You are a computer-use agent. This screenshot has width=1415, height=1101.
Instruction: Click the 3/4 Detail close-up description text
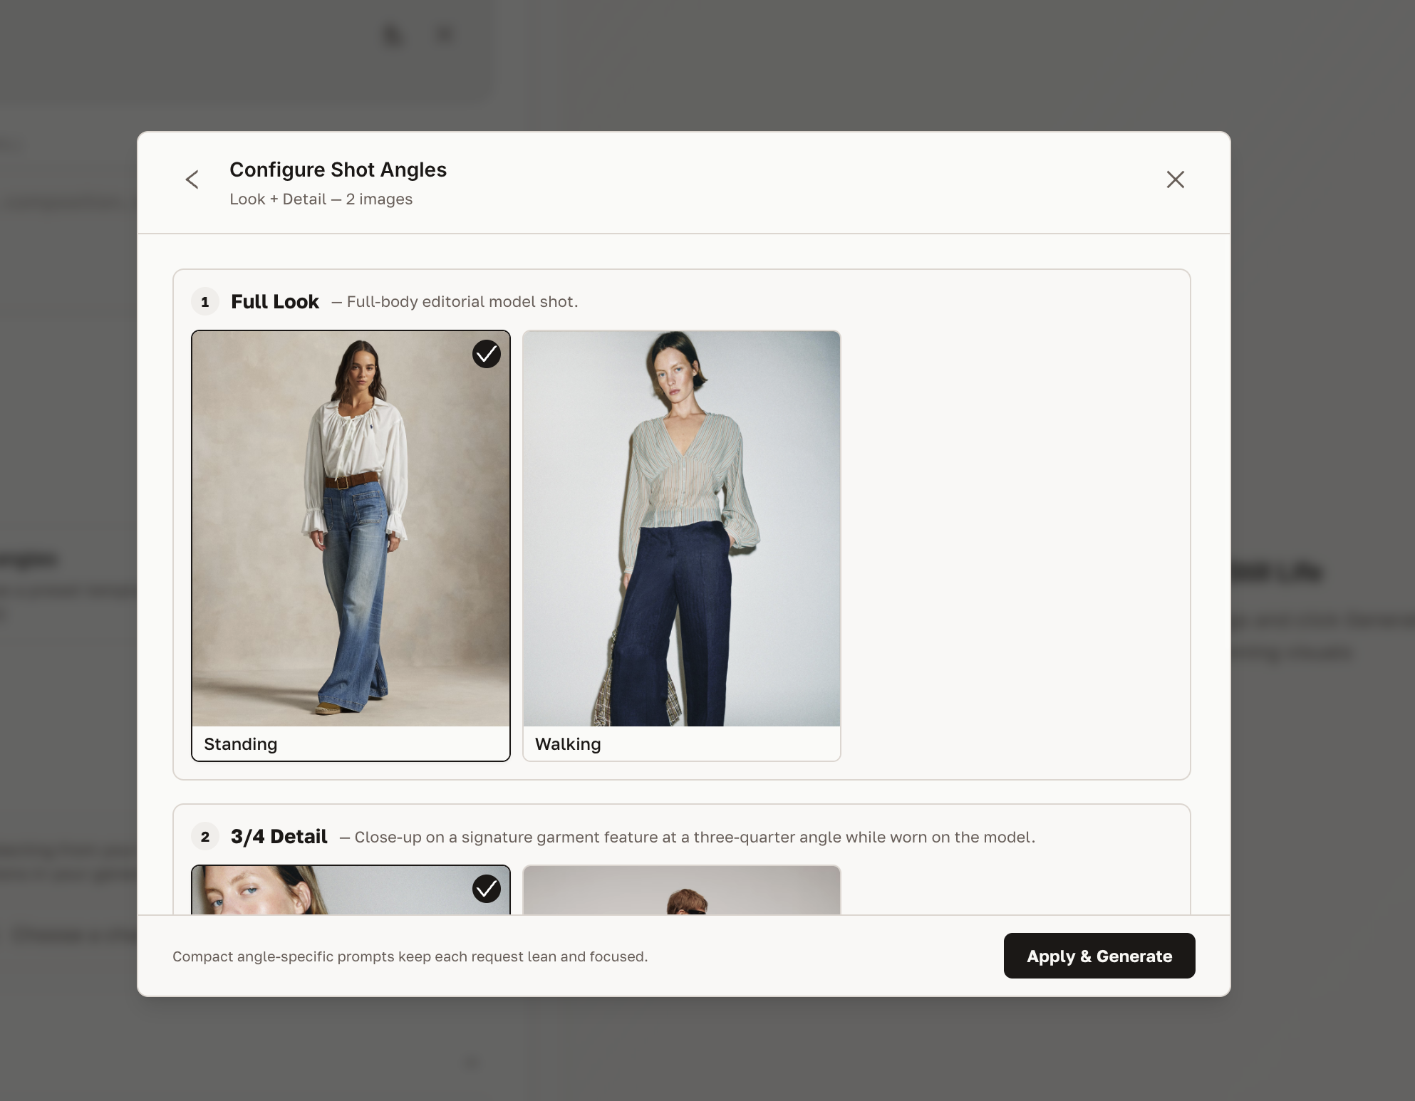[x=694, y=838]
